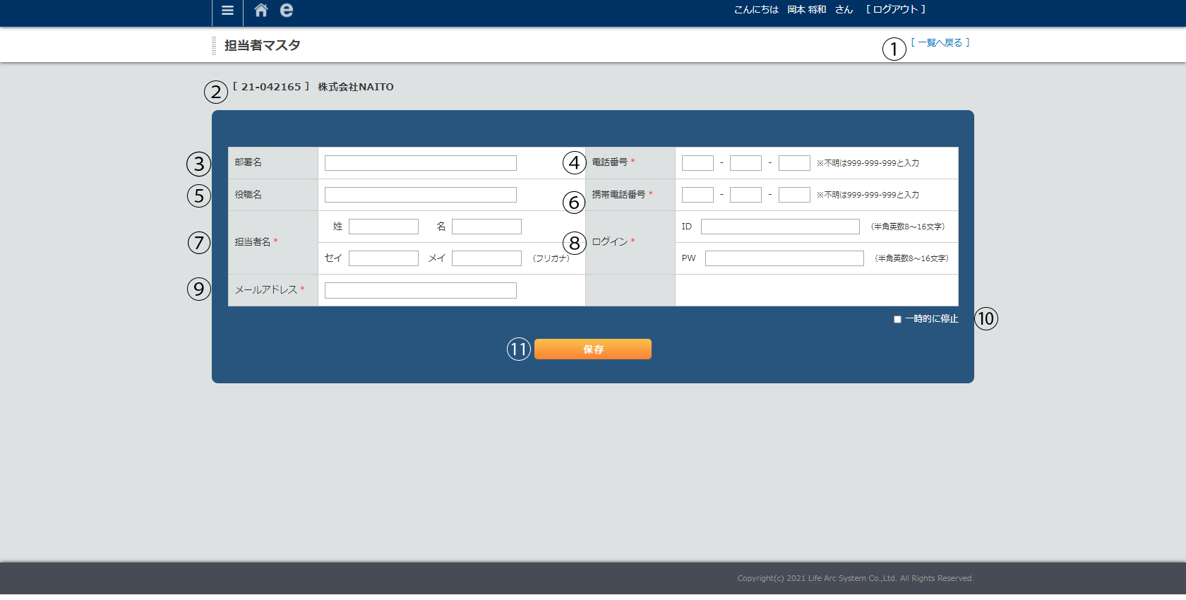The width and height of the screenshot is (1186, 600).
Task: Click first 携帯電話番号 number box
Action: 697,195
